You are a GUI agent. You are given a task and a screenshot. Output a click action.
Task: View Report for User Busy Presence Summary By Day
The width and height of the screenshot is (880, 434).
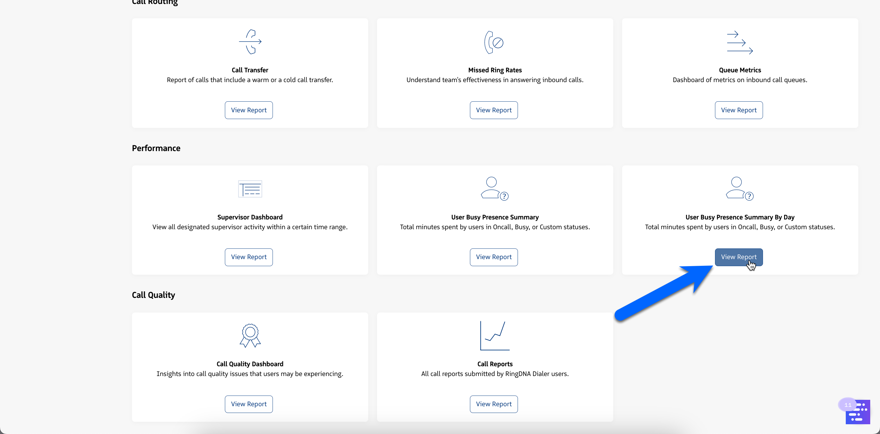tap(739, 257)
